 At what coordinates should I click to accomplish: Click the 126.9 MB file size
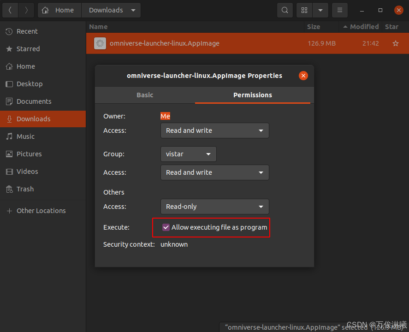[x=321, y=43]
